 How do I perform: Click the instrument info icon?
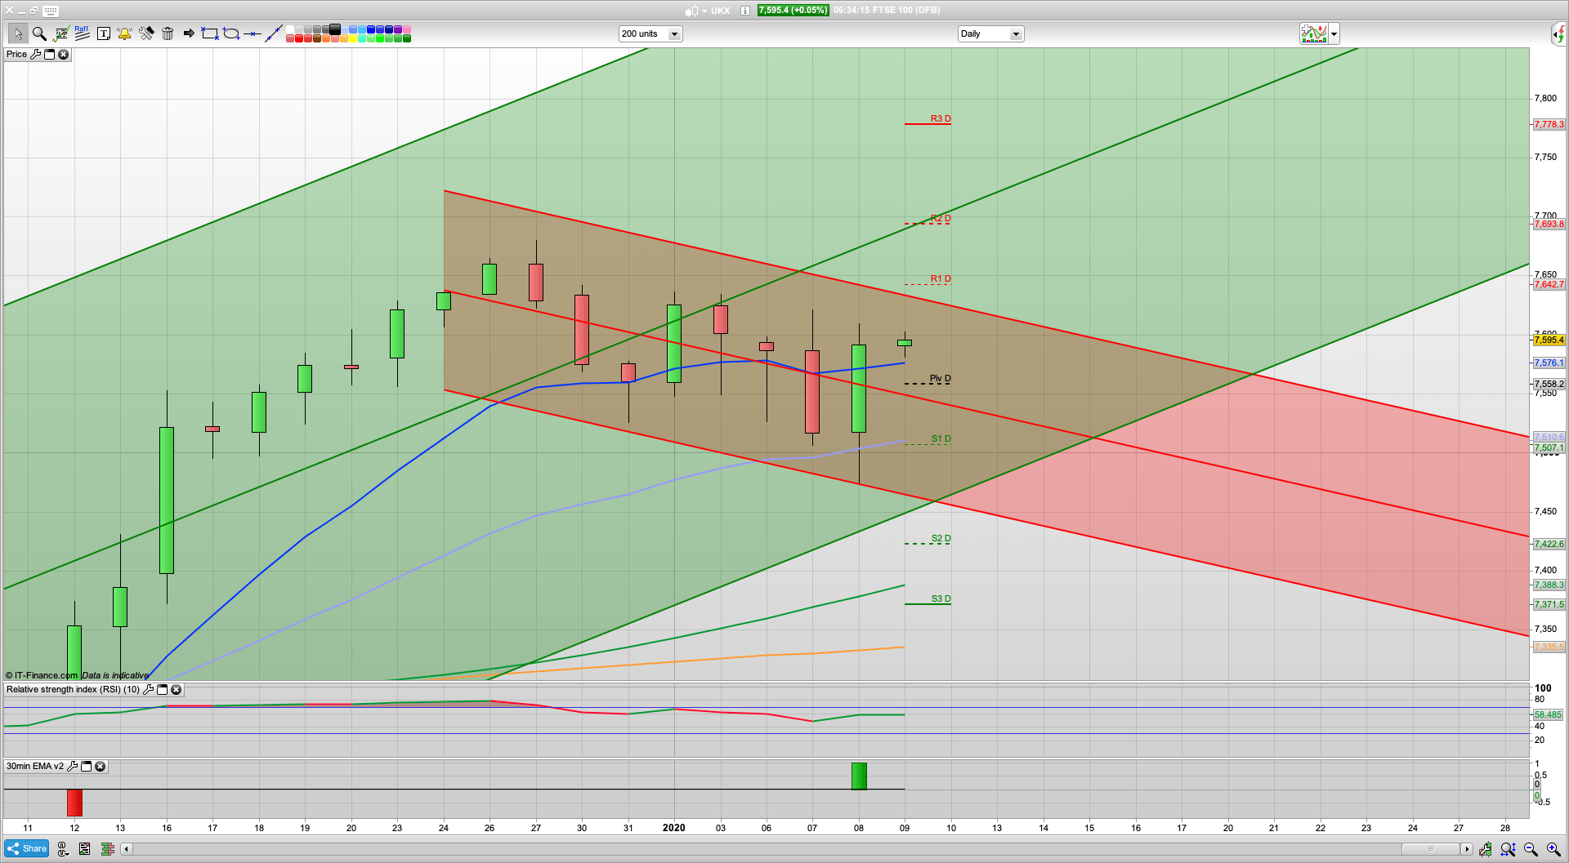[x=745, y=11]
